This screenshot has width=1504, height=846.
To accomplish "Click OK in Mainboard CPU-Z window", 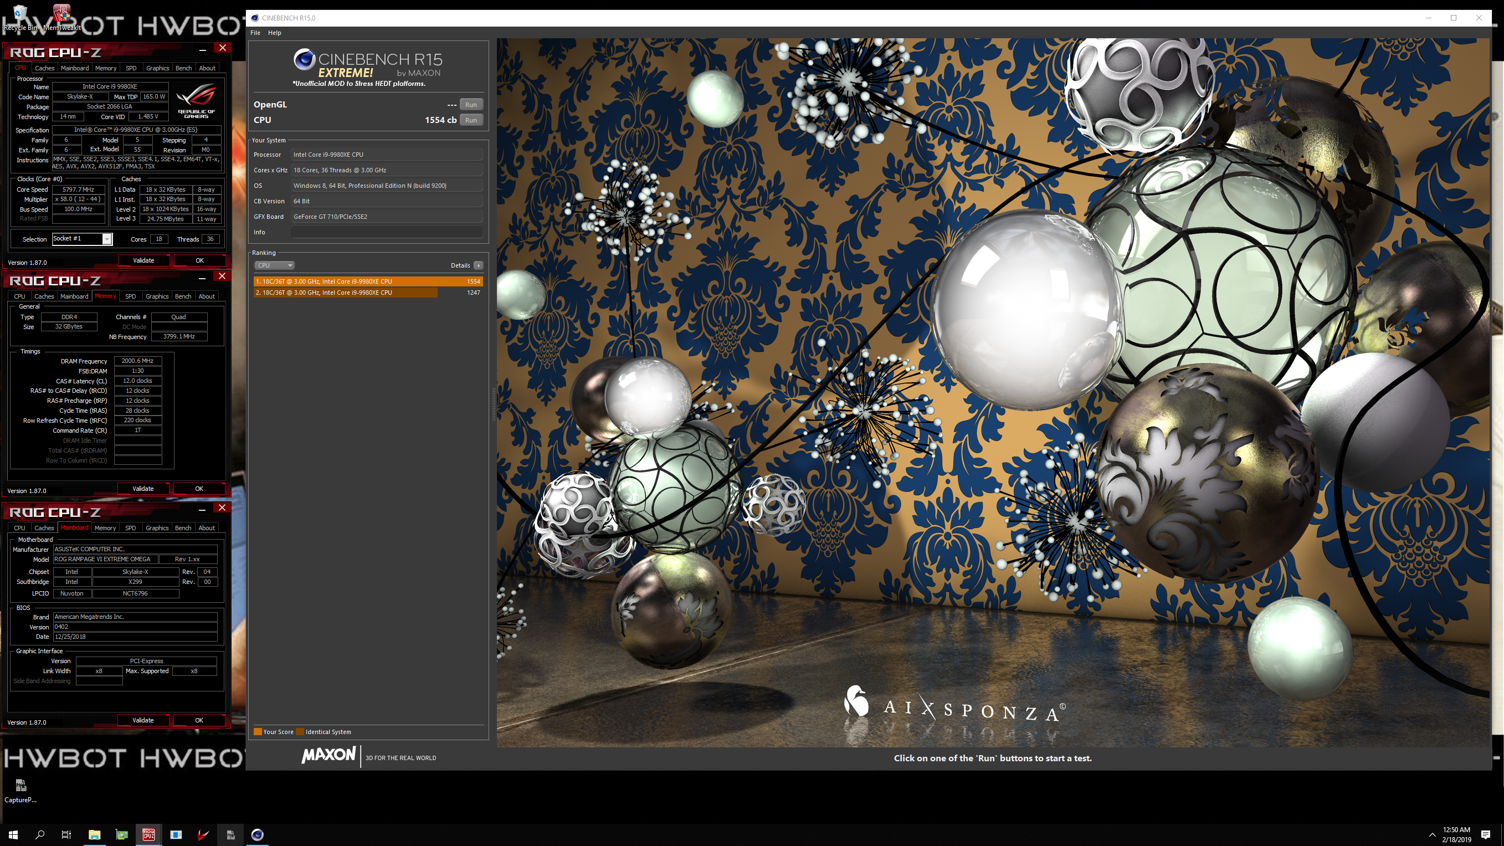I will [199, 720].
